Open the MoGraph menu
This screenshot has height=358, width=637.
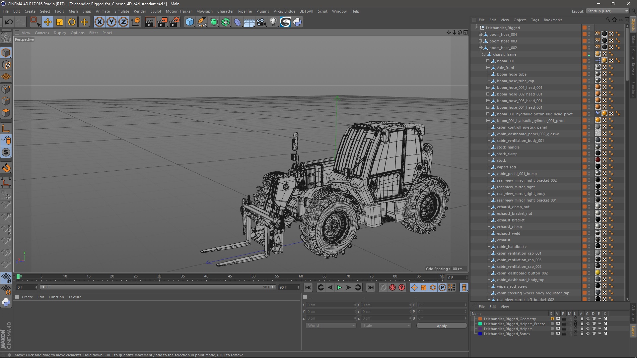pos(204,11)
